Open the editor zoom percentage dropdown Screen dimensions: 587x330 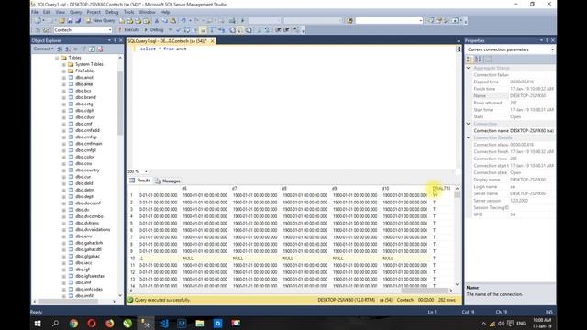146,171
